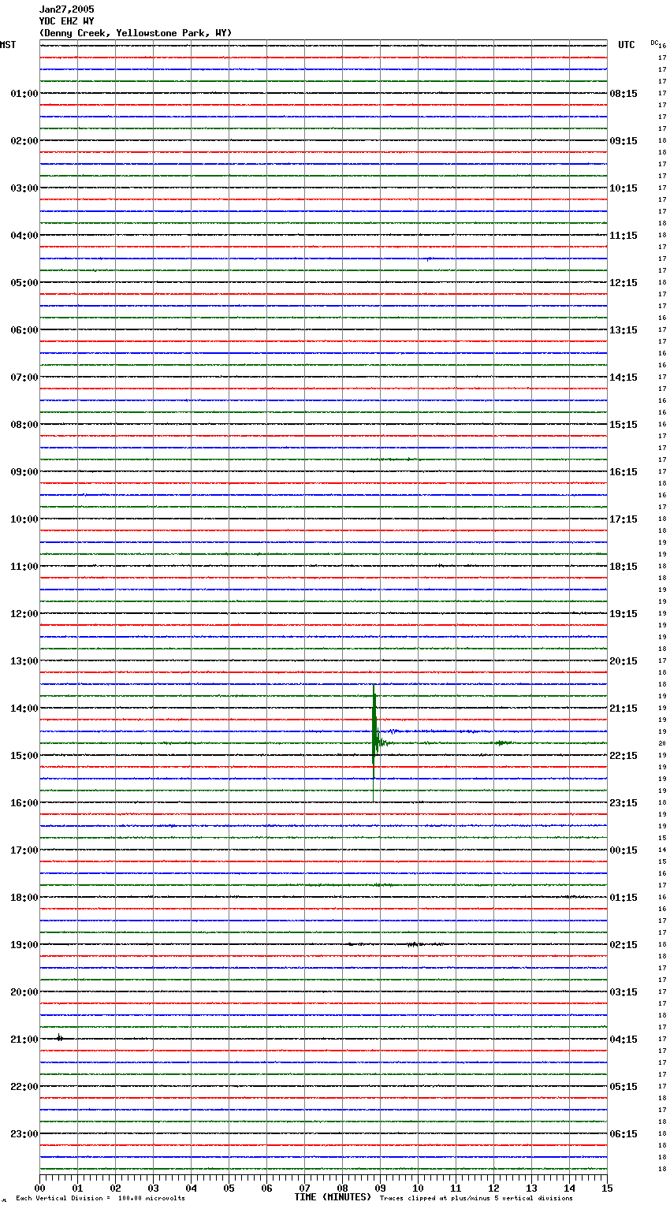The height and width of the screenshot is (1209, 670).
Task: Click the '09:15' UTC time label
Action: (x=623, y=141)
